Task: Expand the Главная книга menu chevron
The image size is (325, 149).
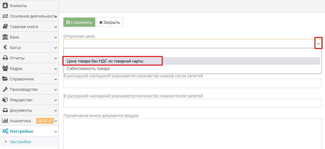Action: click(x=56, y=27)
